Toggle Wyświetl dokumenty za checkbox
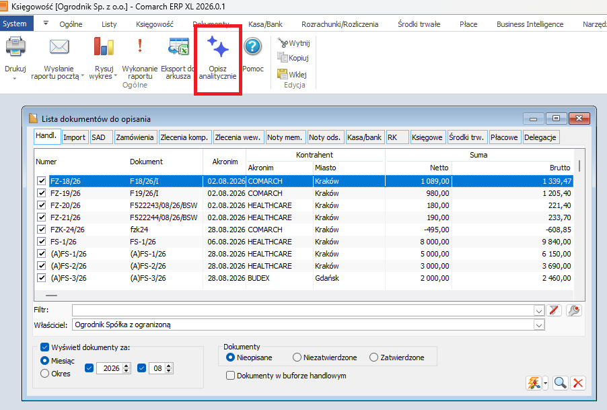 point(45,347)
